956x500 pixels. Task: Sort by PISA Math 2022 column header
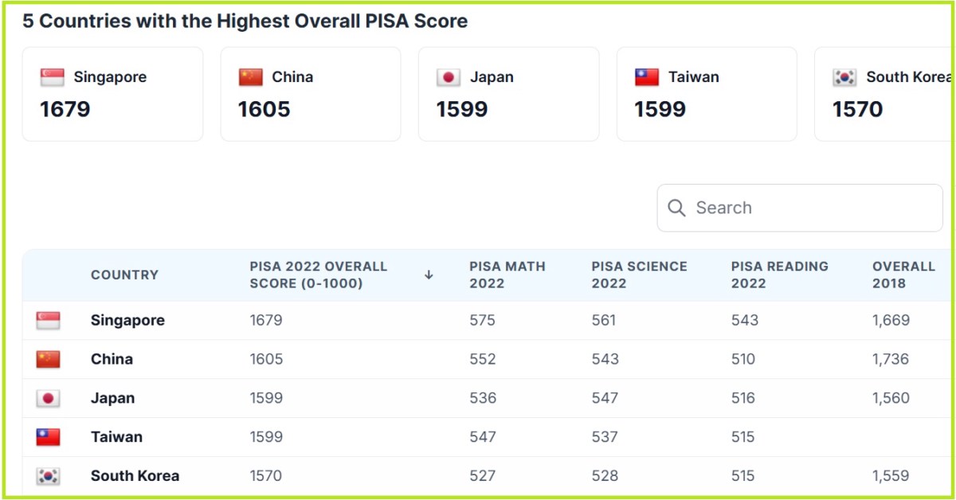507,275
